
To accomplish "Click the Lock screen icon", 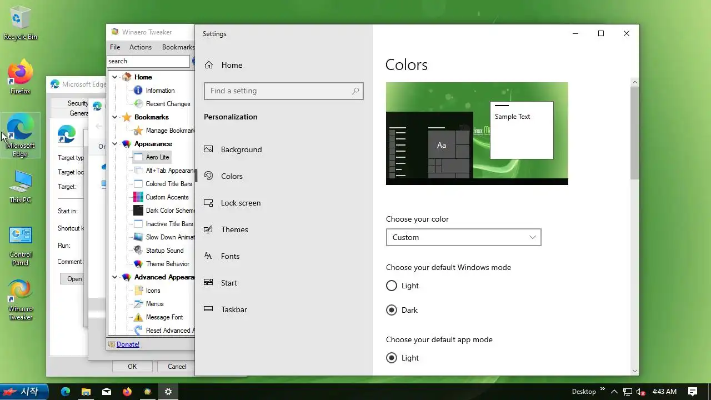I will click(x=208, y=203).
